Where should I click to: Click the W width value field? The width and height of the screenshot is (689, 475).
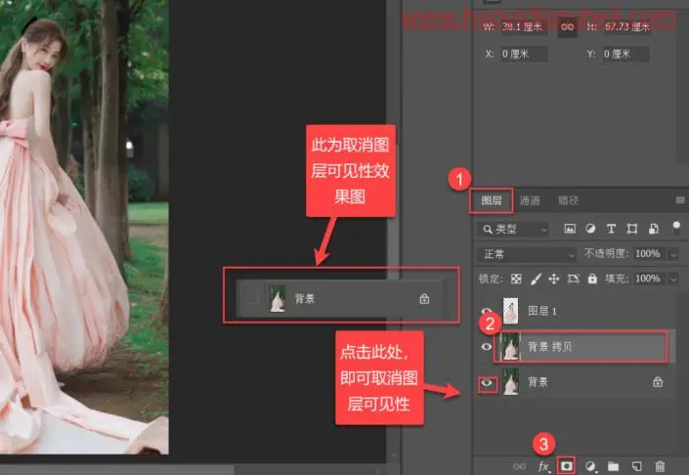click(524, 26)
